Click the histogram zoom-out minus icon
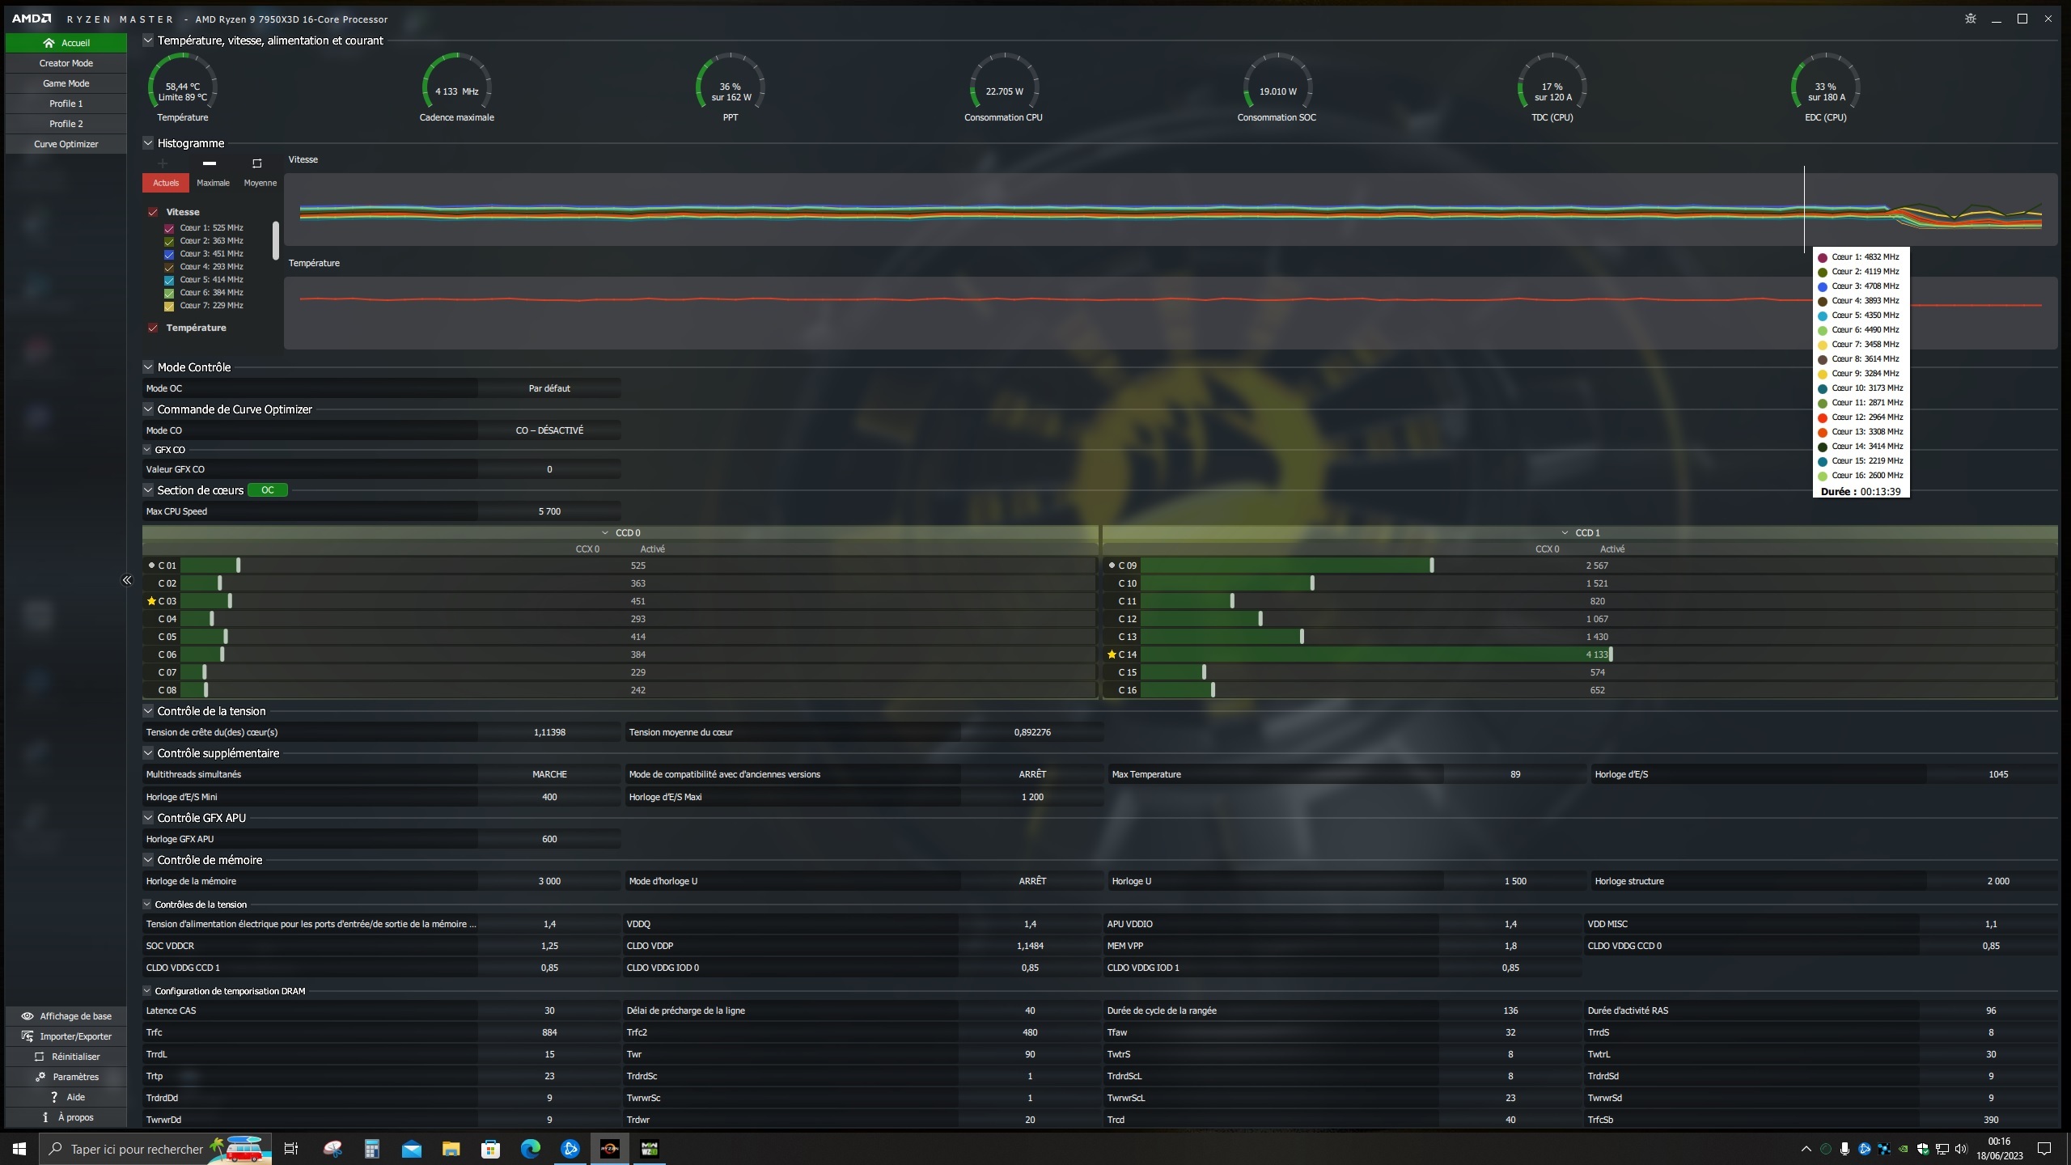Image resolution: width=2071 pixels, height=1165 pixels. tap(210, 163)
